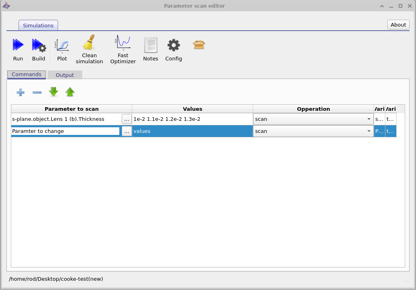This screenshot has height=290, width=416.
Task: Add a new scan row with the plus icon
Action: [x=20, y=92]
